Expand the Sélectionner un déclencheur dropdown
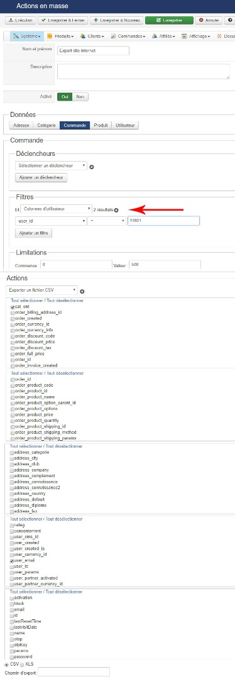 tap(51, 166)
